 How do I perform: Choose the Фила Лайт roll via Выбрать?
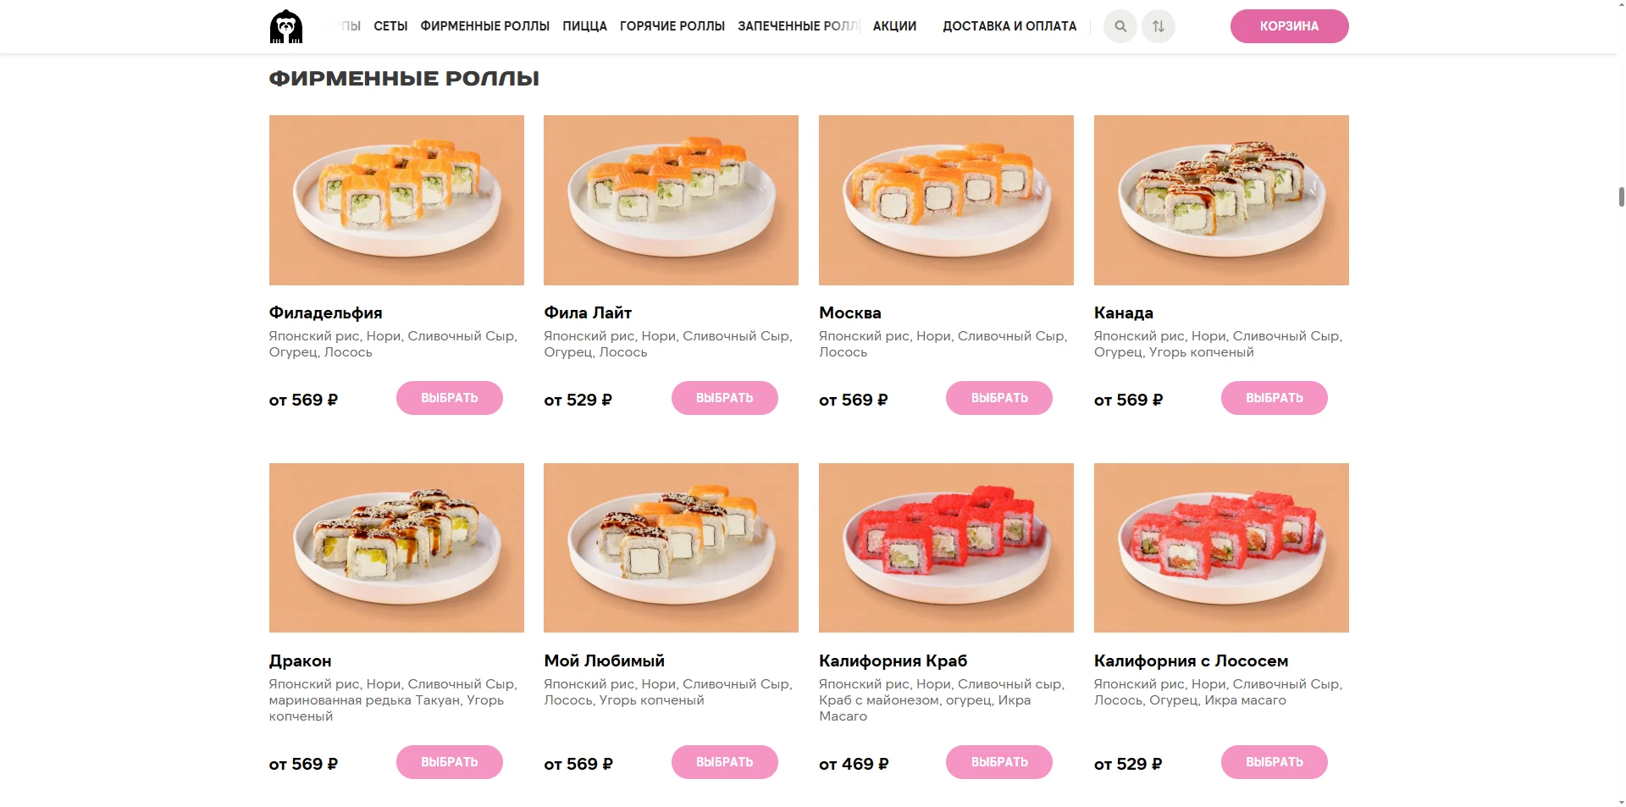[724, 398]
